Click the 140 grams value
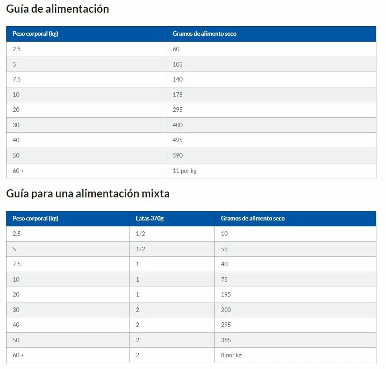 pos(178,80)
